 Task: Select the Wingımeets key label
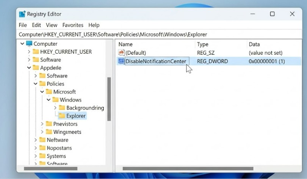[x=67, y=132]
